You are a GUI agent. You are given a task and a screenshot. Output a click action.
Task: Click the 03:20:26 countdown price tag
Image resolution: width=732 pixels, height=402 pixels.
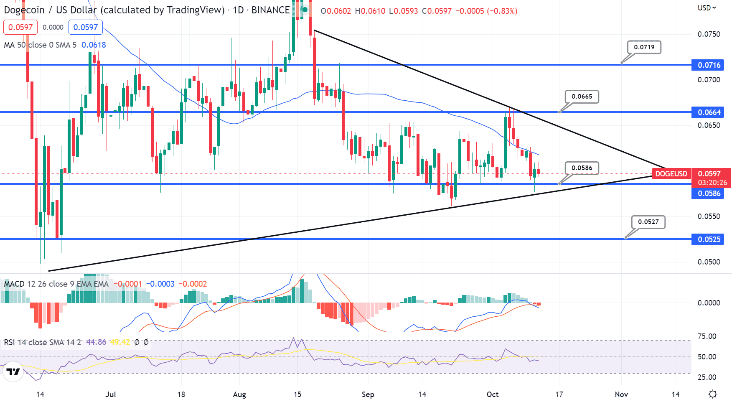(712, 183)
